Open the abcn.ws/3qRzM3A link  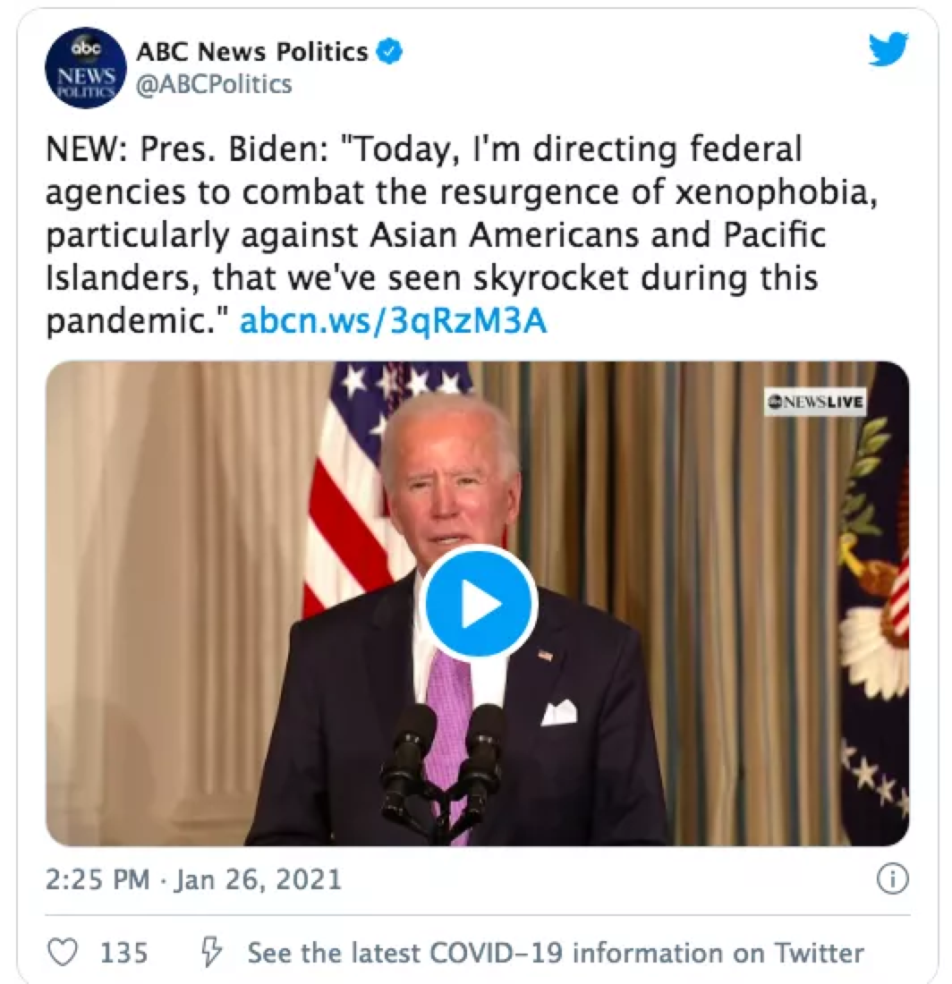pos(394,322)
